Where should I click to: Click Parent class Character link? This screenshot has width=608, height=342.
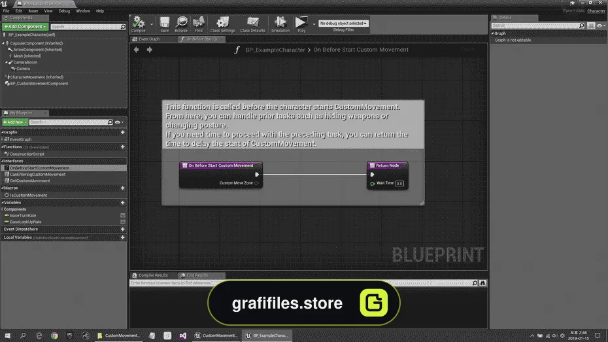[596, 11]
